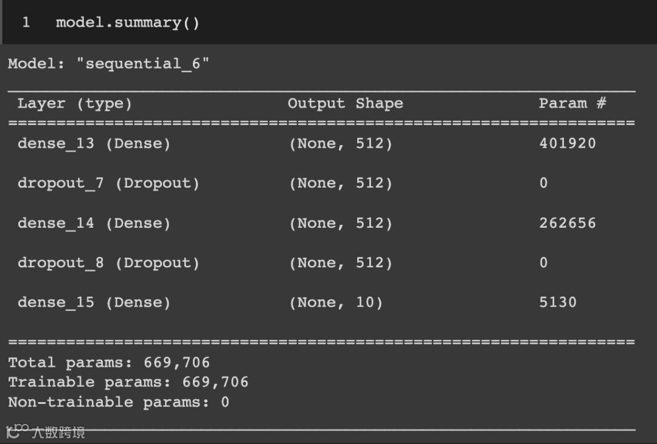Click the 262656 parameter value

click(x=568, y=223)
